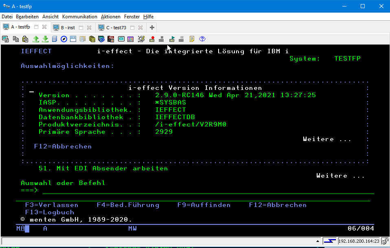
Task: Switch to the C - test73 session tab
Action: 116,28
